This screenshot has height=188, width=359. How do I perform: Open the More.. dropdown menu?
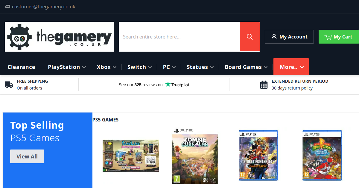291,67
